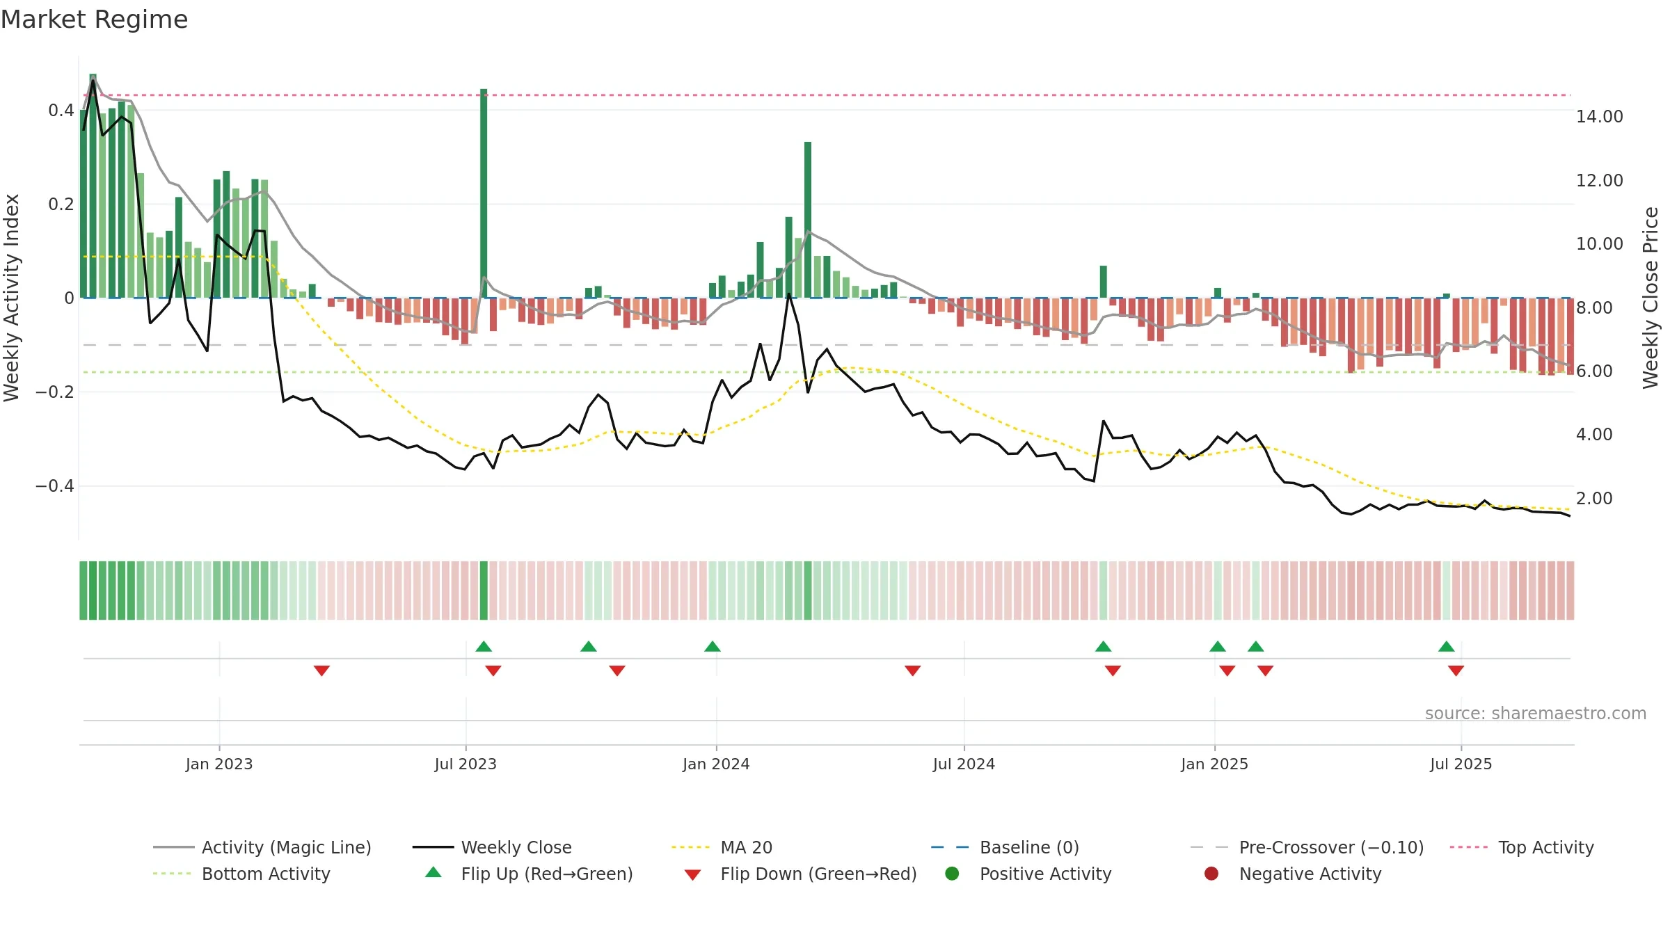Click the 0.4 tick on the activity axis

click(61, 110)
